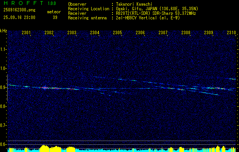Select observer name Takanori Kawachi

coord(134,4)
